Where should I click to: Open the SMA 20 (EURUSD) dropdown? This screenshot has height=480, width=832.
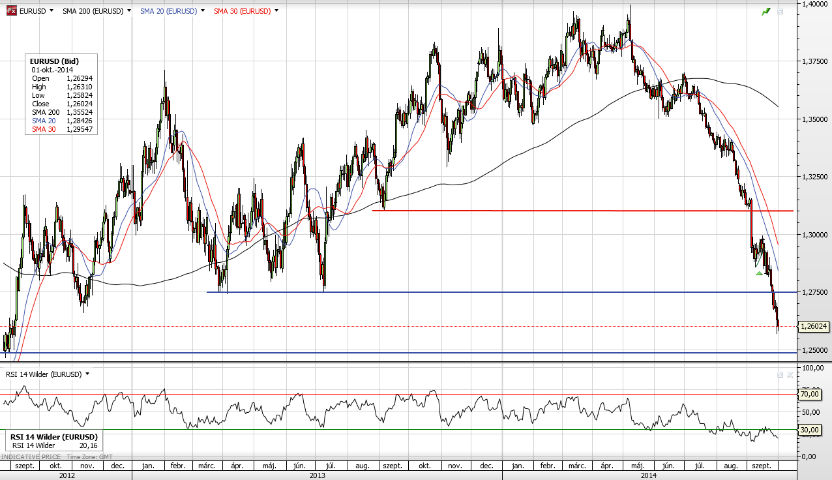tap(203, 11)
